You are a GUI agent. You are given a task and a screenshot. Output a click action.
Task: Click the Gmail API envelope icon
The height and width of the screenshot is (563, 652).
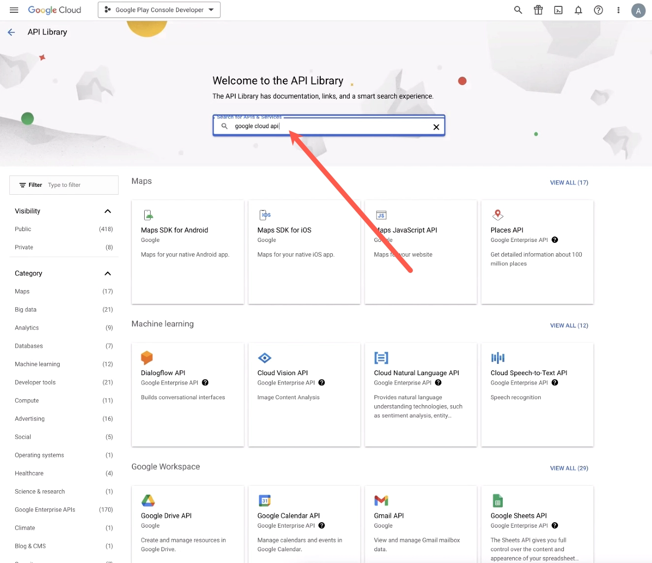pyautogui.click(x=381, y=501)
